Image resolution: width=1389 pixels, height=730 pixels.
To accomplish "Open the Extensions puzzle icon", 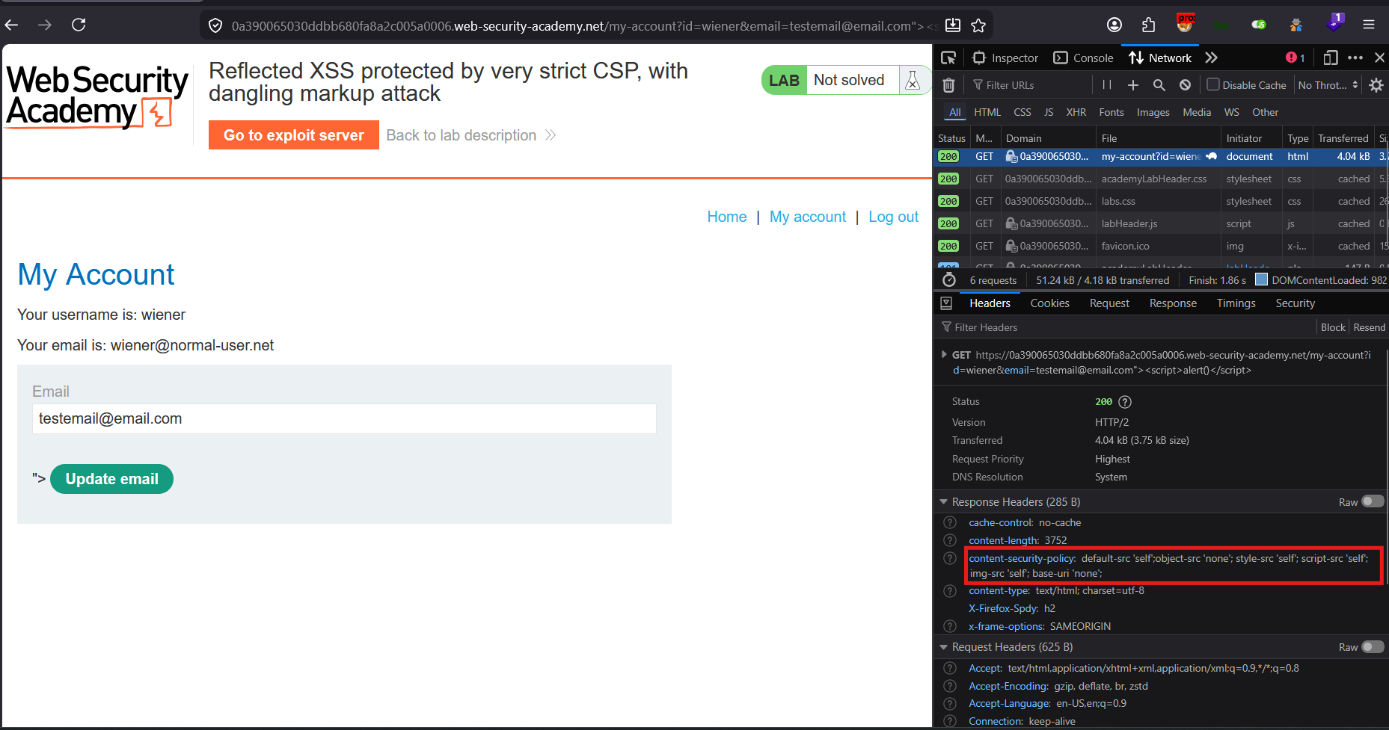I will [x=1149, y=25].
